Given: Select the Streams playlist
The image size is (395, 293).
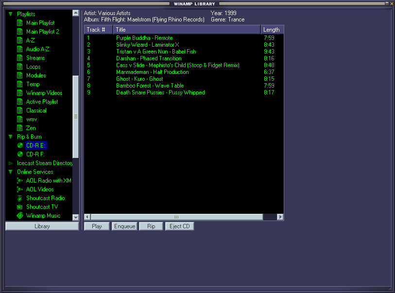Looking at the screenshot, I should pos(35,58).
